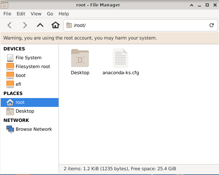Open Filesystem root device
The image size is (219, 175).
33,66
